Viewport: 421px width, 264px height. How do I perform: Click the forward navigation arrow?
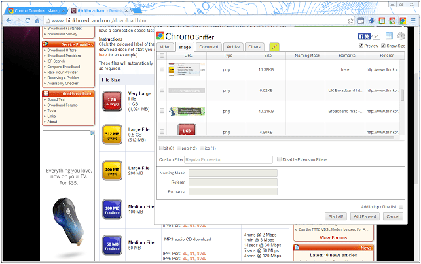(18, 20)
